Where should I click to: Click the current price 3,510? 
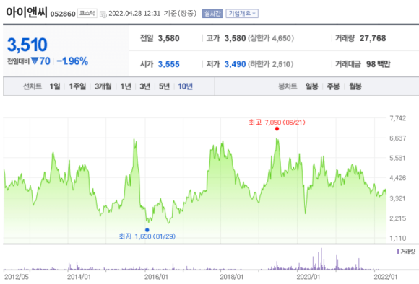coord(27,45)
